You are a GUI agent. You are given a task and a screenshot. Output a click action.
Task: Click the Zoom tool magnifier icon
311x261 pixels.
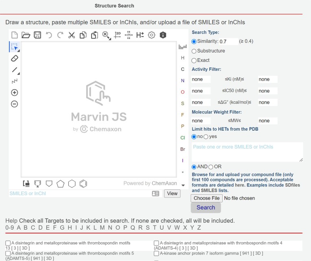106,35
